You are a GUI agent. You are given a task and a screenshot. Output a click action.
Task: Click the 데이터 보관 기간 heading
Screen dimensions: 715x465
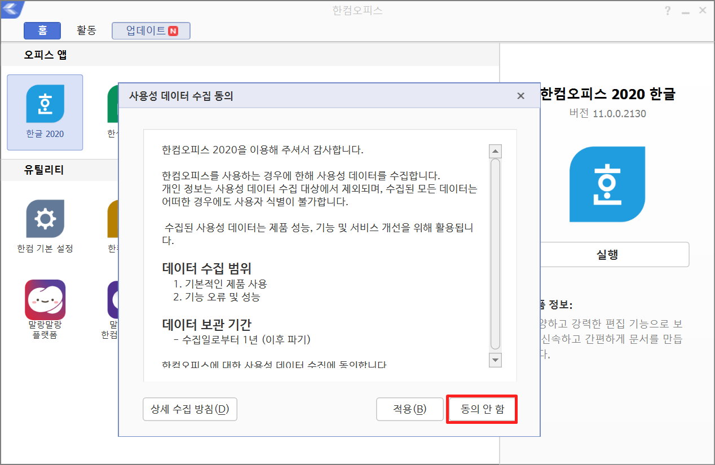tap(206, 325)
